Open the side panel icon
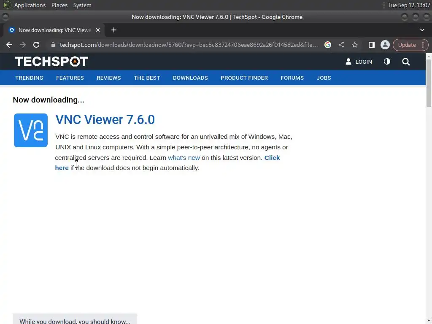This screenshot has width=432, height=324. click(x=371, y=45)
